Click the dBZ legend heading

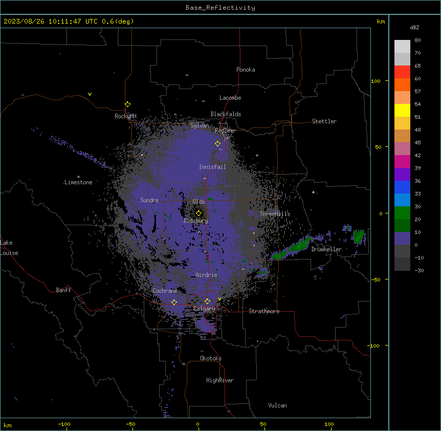414,27
